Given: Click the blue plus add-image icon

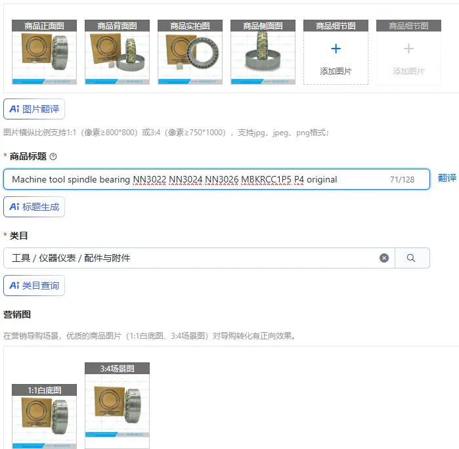Looking at the screenshot, I should (336, 49).
